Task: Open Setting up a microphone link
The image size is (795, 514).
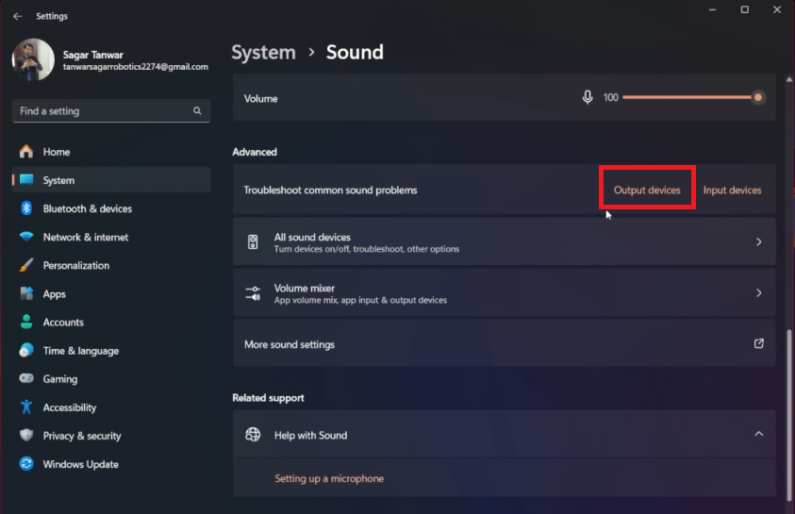Action: [329, 479]
